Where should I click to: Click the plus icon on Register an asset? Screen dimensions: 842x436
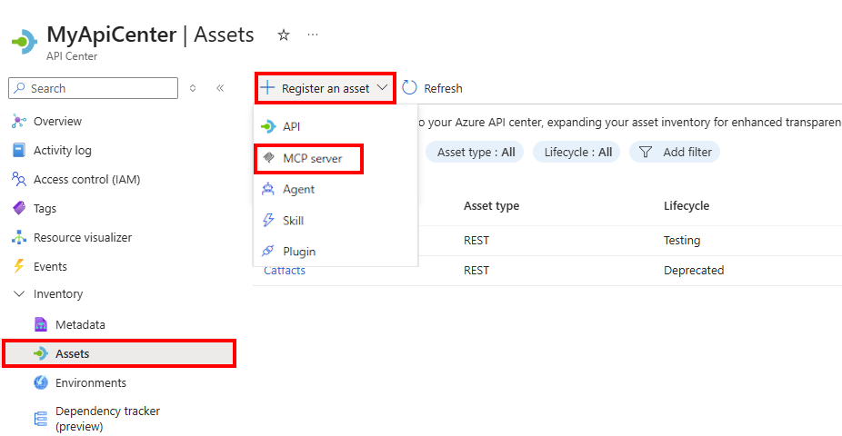pos(267,87)
